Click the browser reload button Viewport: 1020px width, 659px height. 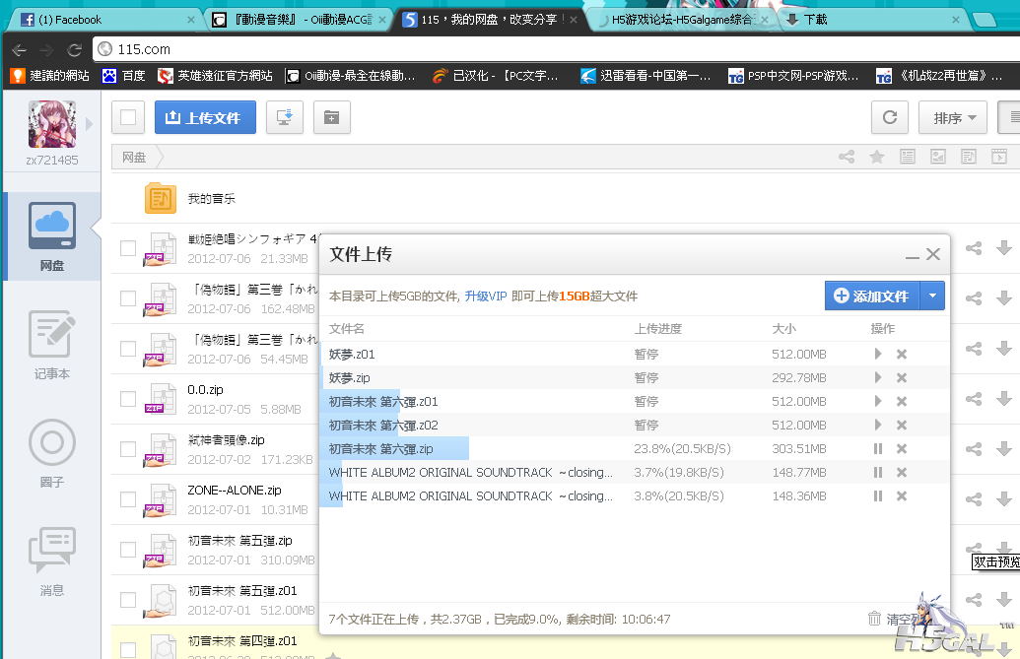click(x=74, y=49)
